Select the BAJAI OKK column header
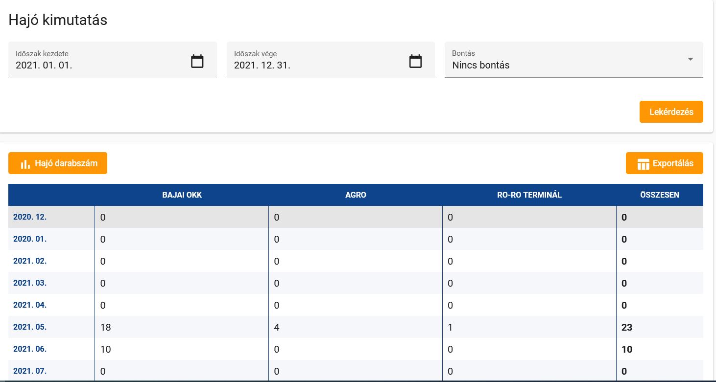 [x=182, y=195]
